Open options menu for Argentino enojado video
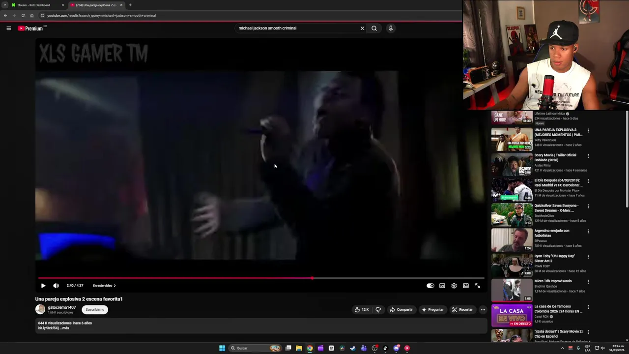This screenshot has width=629, height=354. pyautogui.click(x=588, y=232)
